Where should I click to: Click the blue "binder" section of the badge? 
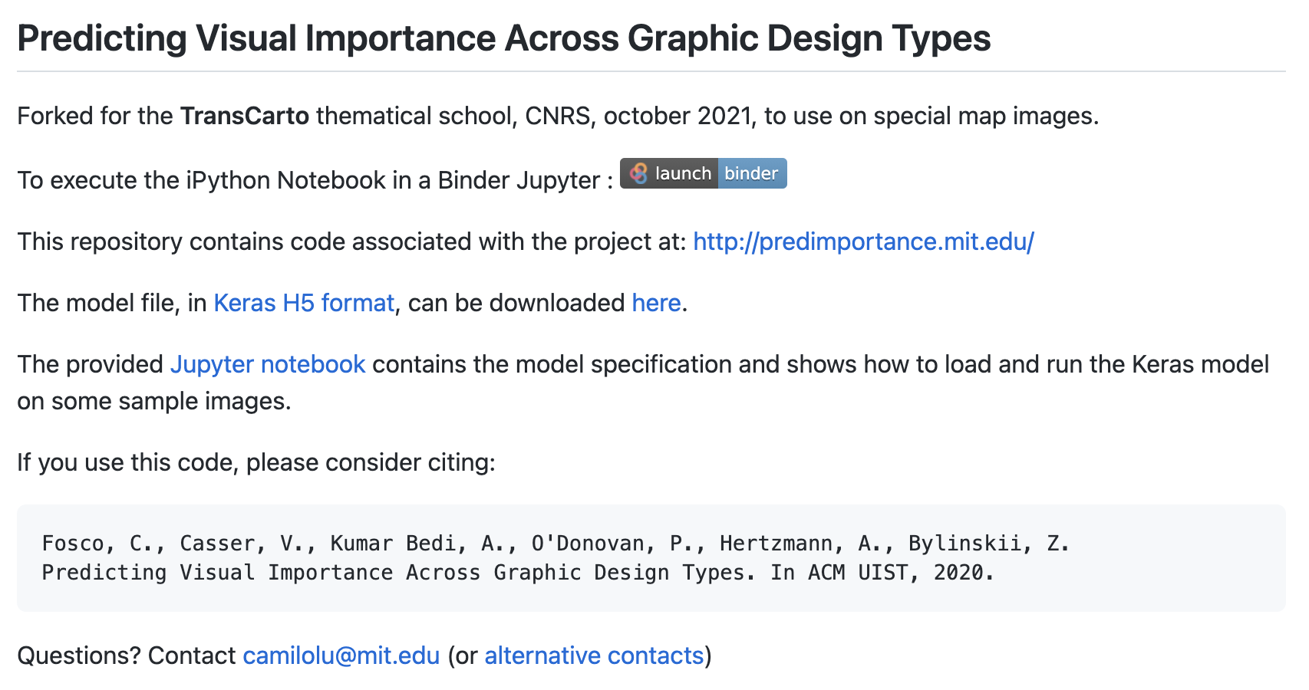tap(751, 173)
